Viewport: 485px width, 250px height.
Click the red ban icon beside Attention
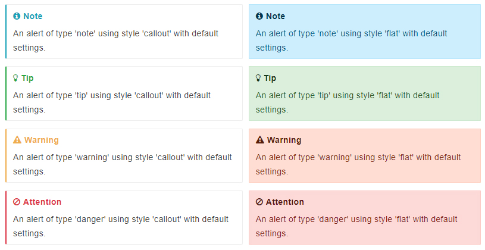[17, 202]
